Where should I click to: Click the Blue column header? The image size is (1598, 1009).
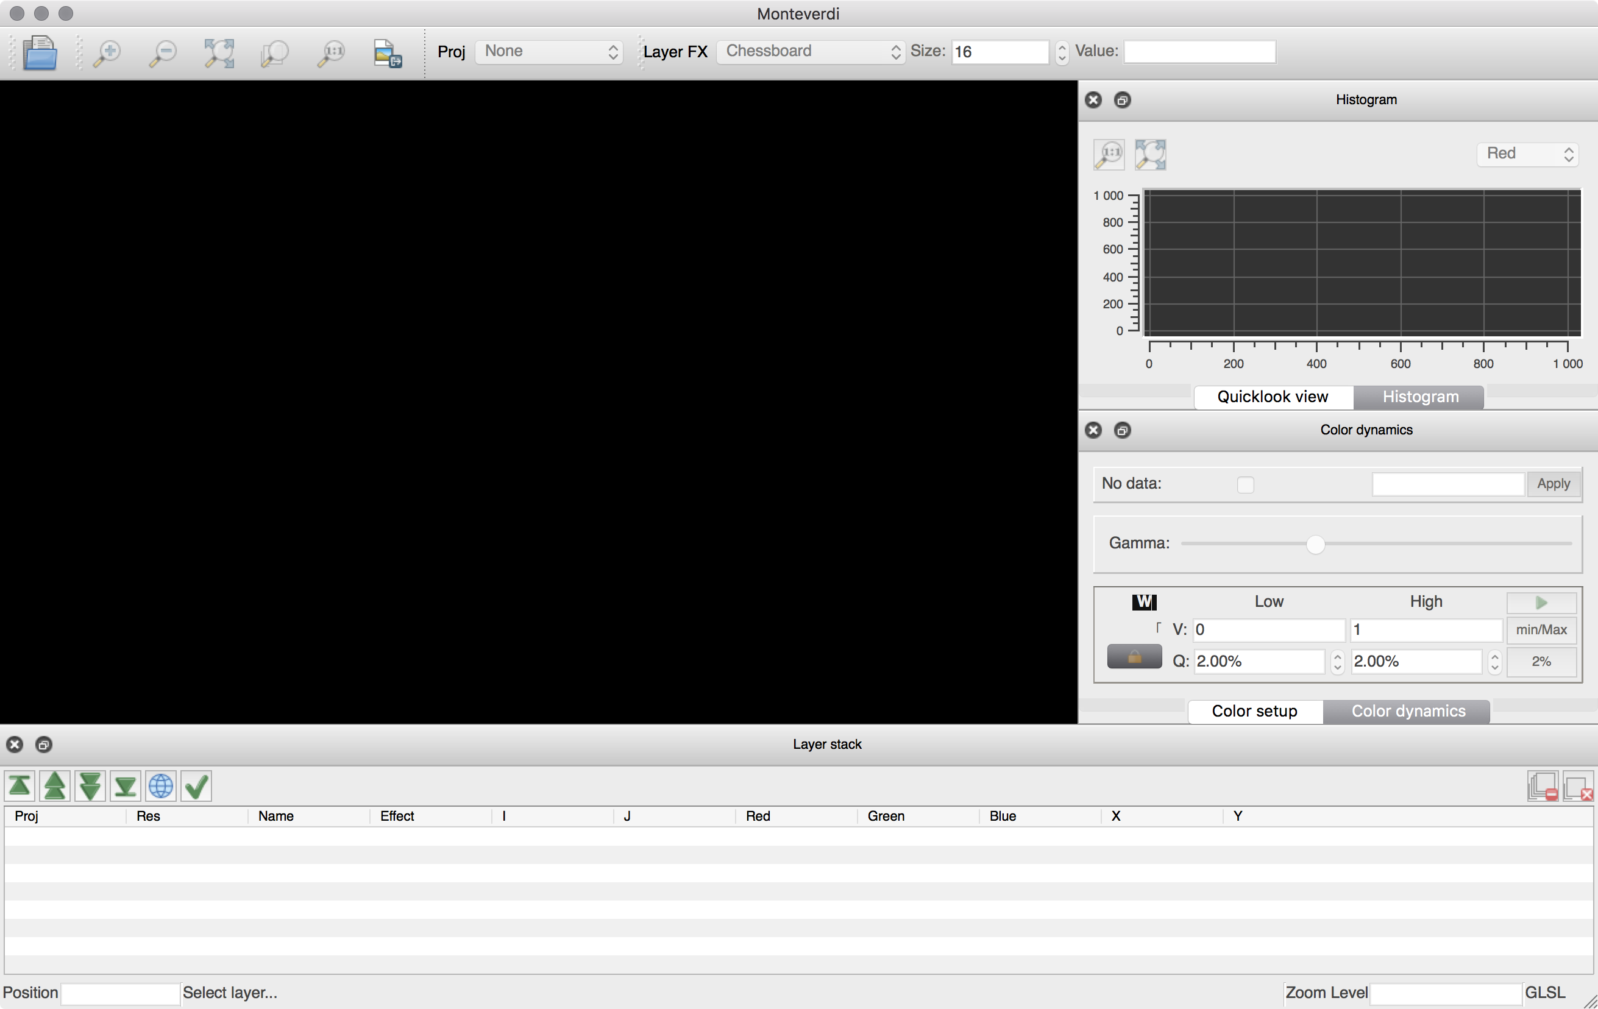pos(1040,816)
